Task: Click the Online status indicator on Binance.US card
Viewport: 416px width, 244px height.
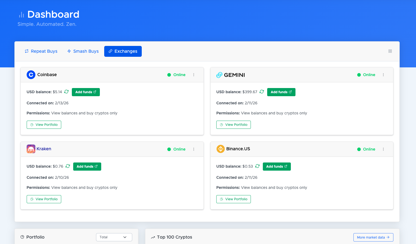Action: point(366,149)
